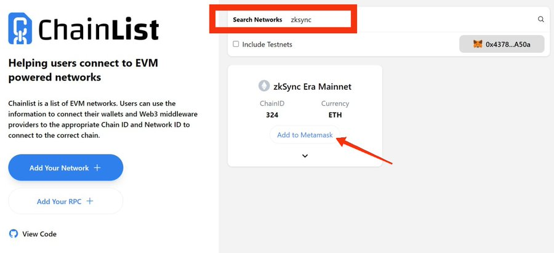Expand zkSync Era Mainnet card details chevron
The width and height of the screenshot is (554, 253).
pos(305,156)
